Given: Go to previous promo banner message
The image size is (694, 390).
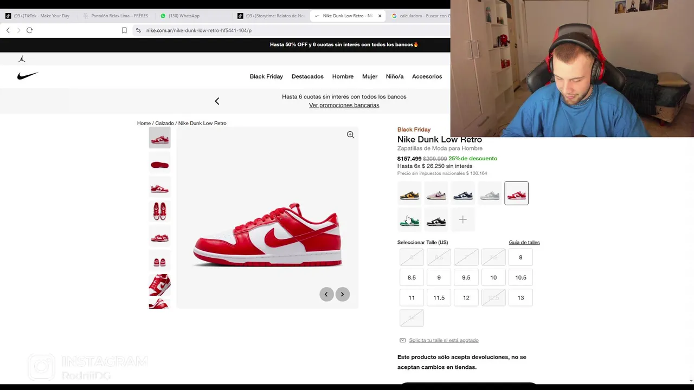Looking at the screenshot, I should pyautogui.click(x=217, y=101).
